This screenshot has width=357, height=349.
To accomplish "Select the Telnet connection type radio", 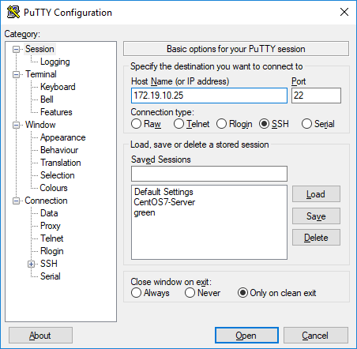I will point(178,124).
